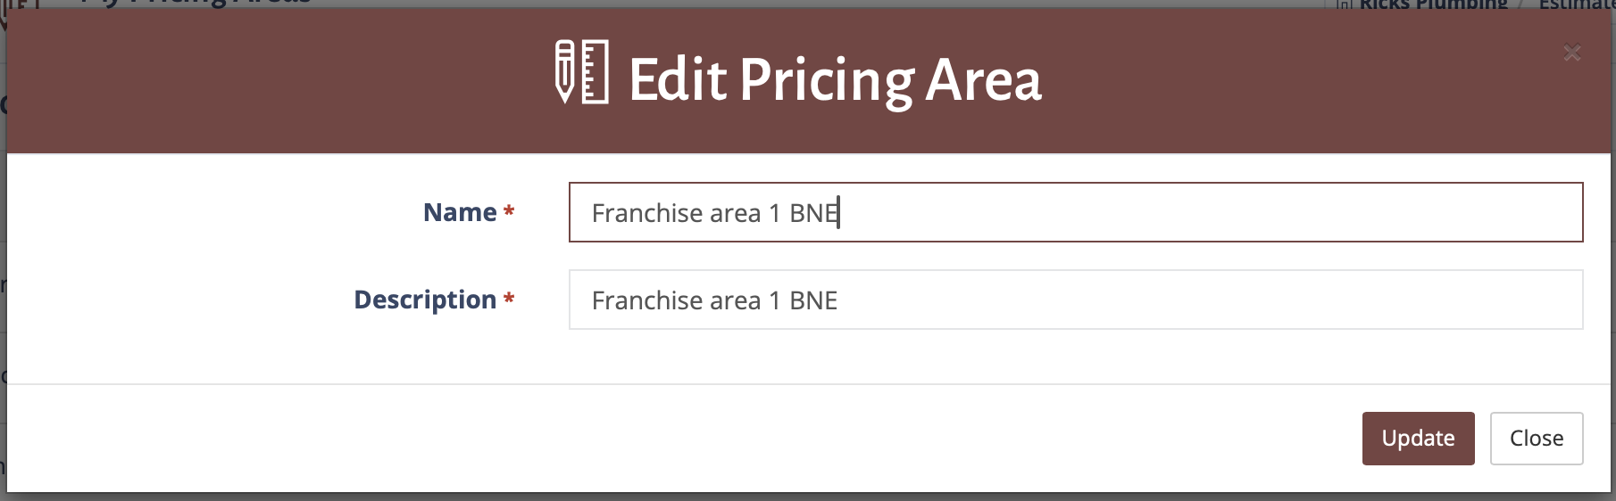Click the Edit Pricing Area title text
Image resolution: width=1616 pixels, height=501 pixels.
(835, 80)
